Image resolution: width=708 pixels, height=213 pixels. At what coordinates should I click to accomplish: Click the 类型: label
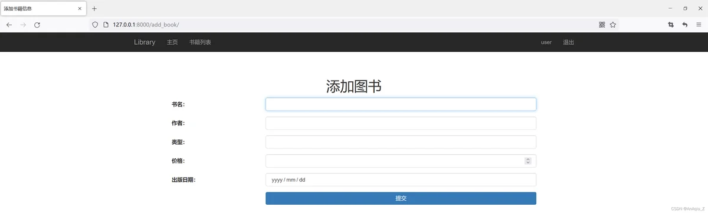pyautogui.click(x=178, y=142)
